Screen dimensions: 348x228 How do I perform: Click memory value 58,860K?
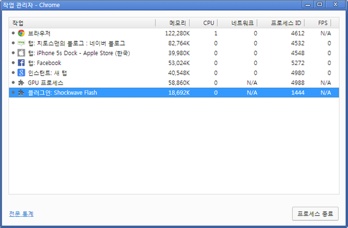pyautogui.click(x=179, y=83)
